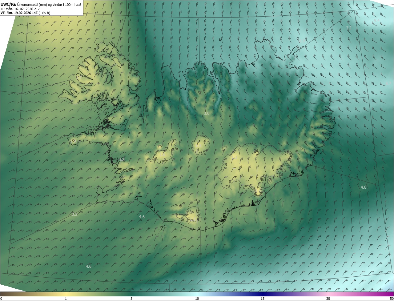The width and height of the screenshot is (394, 301).
Task: Click the 7.2 precipitation value on the map
Action: pyautogui.click(x=349, y=28)
